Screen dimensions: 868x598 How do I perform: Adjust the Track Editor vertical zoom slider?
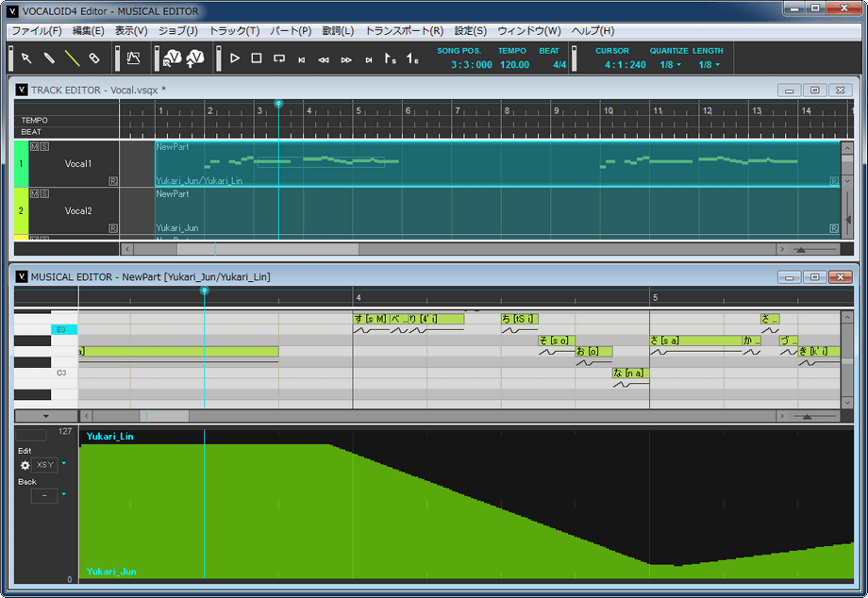tap(848, 220)
